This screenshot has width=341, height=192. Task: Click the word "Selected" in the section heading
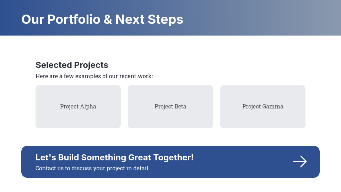[x=54, y=65]
